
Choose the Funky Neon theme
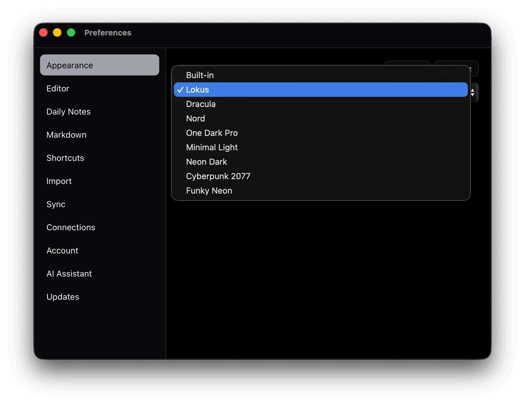pos(209,191)
